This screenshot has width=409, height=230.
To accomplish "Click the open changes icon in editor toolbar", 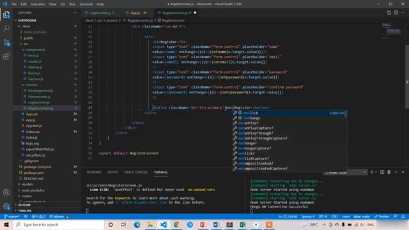I will pos(389,13).
